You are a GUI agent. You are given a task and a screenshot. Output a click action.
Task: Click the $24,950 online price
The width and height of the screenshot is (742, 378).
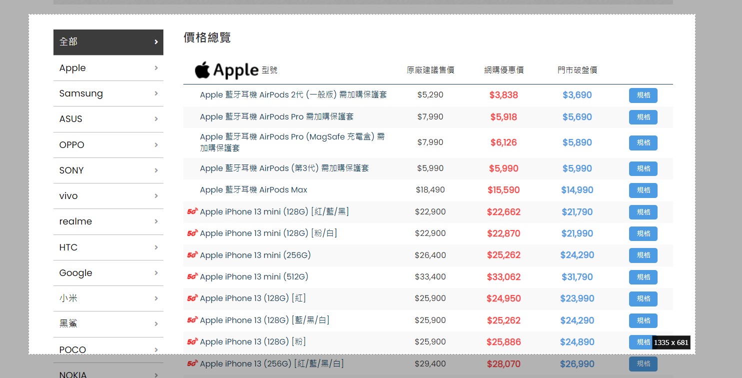click(504, 298)
